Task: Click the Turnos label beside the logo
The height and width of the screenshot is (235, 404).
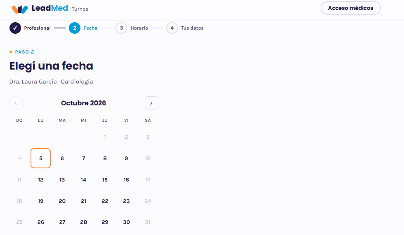Action: coord(80,9)
